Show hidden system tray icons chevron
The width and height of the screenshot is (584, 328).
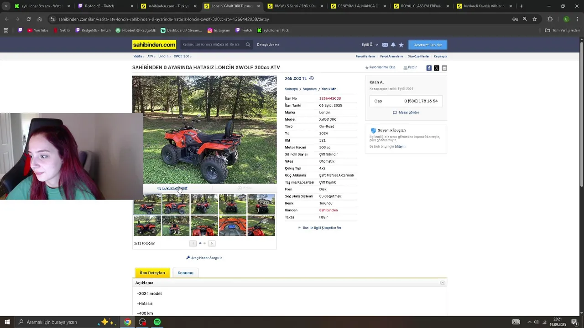(529, 322)
